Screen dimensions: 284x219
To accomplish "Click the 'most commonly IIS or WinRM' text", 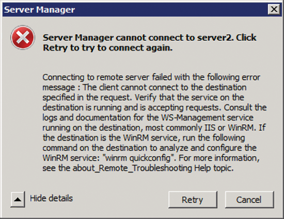I will pos(199,128).
